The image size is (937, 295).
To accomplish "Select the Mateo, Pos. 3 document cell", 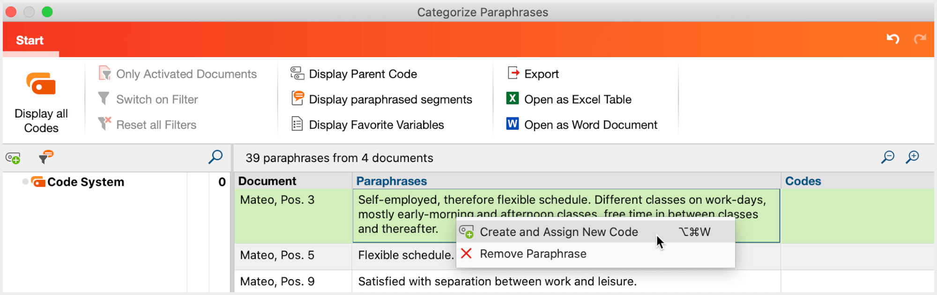I will 293,216.
